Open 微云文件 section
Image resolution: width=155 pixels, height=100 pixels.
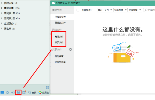59,42
